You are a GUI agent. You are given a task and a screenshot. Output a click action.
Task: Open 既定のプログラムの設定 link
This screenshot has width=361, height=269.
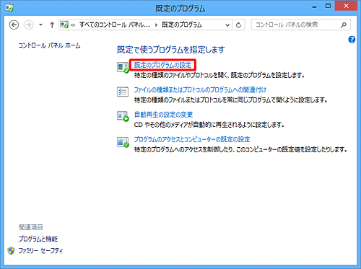[x=162, y=65]
